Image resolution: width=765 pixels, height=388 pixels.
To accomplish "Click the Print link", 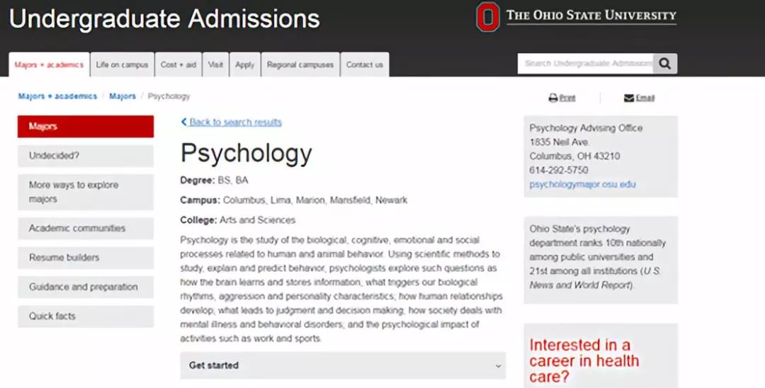I will coord(567,98).
